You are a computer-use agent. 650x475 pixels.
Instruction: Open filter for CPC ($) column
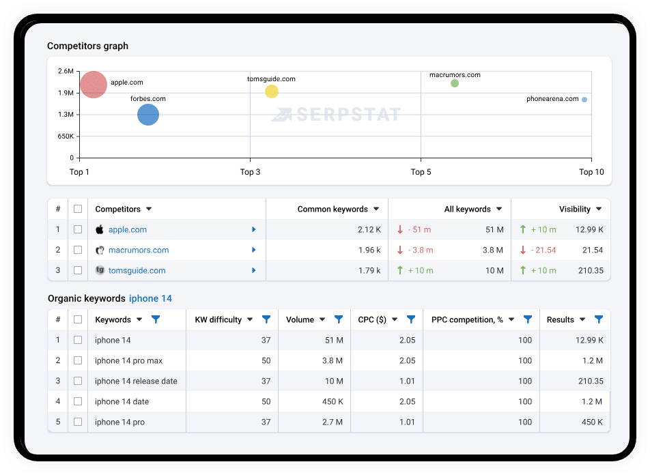pos(411,319)
